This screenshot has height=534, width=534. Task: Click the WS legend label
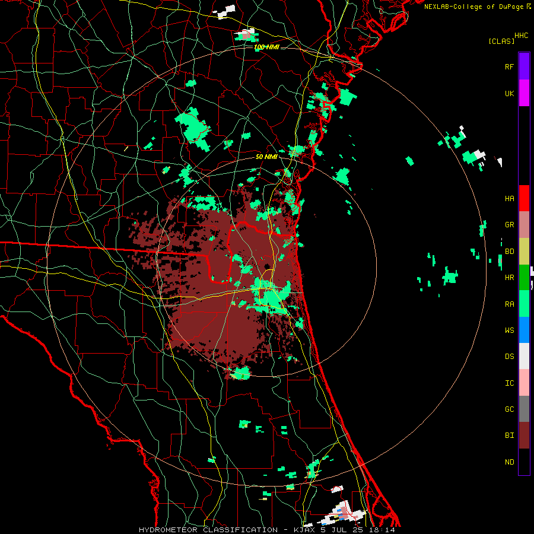click(509, 330)
